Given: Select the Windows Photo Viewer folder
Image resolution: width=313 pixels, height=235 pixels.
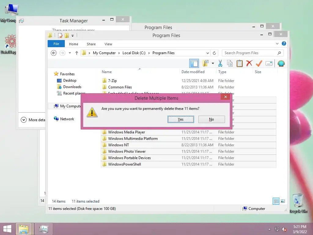Looking at the screenshot, I should [189, 151].
